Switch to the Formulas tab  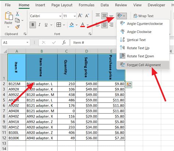point(87,5)
